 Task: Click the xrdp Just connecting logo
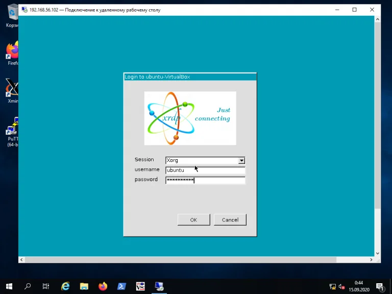point(190,118)
